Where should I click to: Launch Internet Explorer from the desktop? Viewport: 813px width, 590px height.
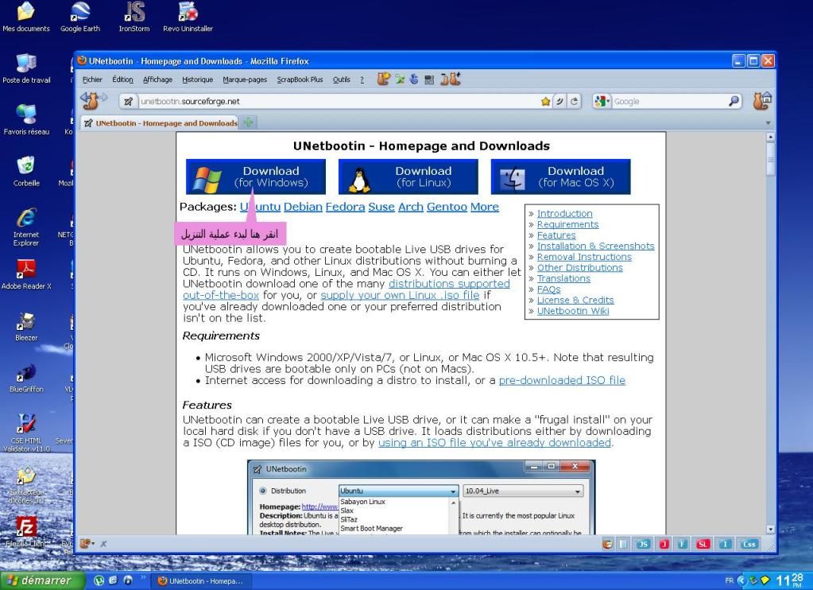tap(26, 227)
